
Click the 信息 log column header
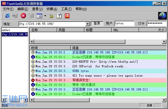tap(119, 48)
